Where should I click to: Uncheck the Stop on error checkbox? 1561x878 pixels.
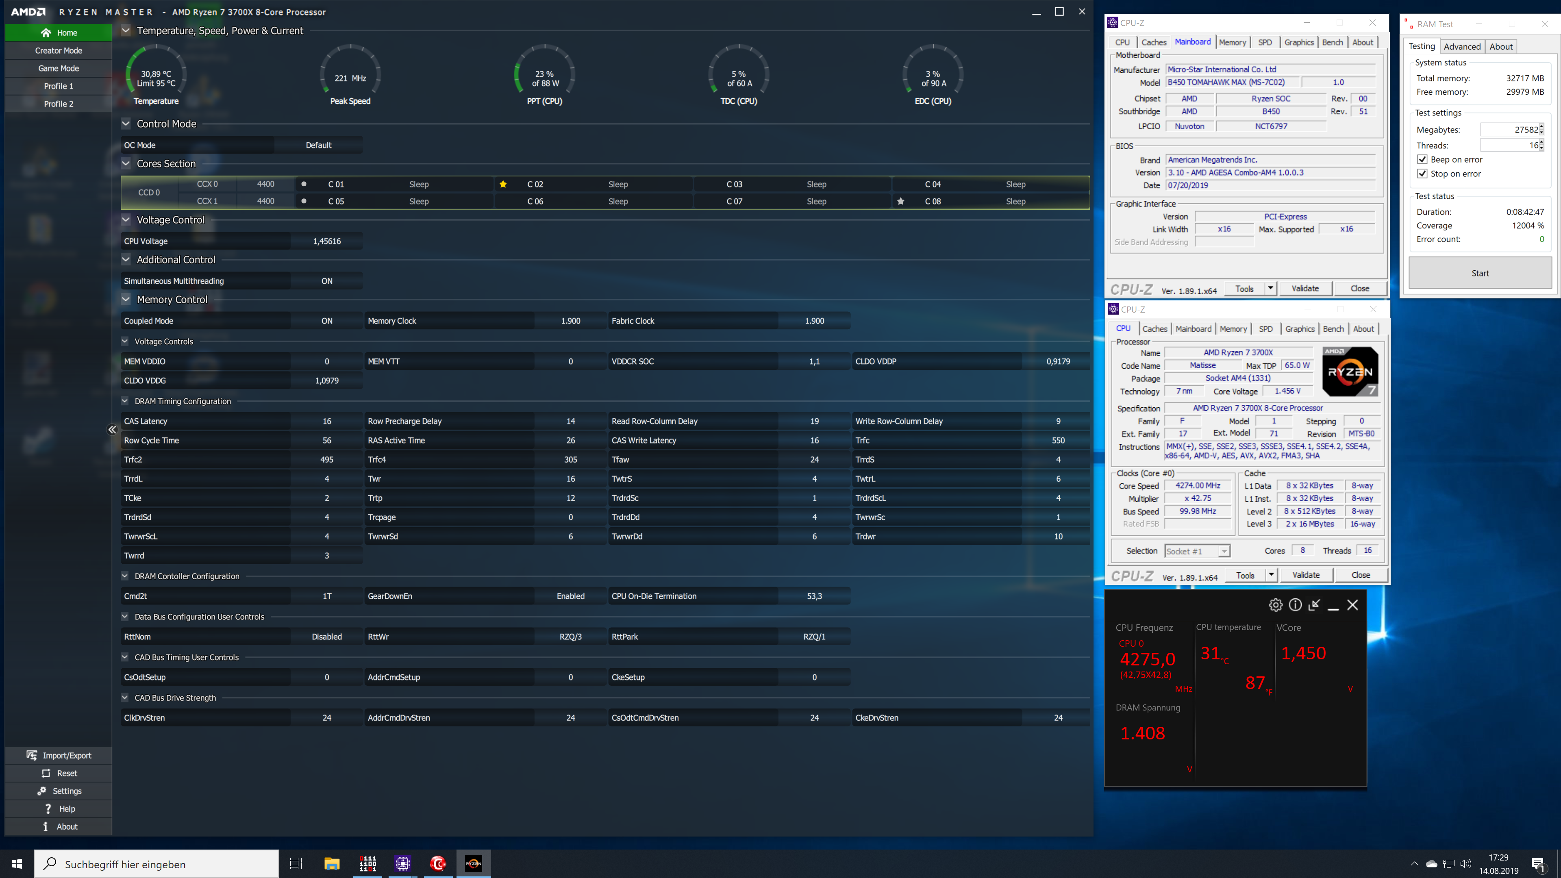(1422, 174)
